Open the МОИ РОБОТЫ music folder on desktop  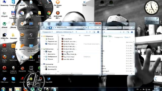pos(31,4)
